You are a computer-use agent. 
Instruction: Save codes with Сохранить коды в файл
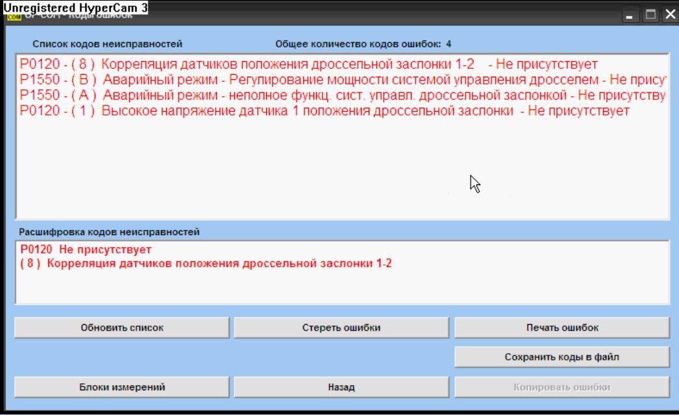click(562, 357)
